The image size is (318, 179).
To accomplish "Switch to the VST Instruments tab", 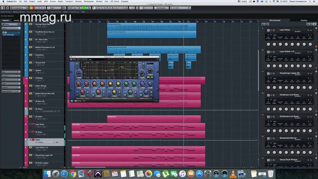I will coord(275,20).
